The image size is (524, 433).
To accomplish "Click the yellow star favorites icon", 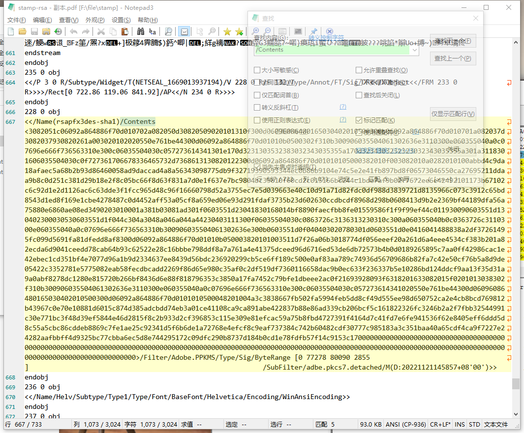I will tap(227, 32).
